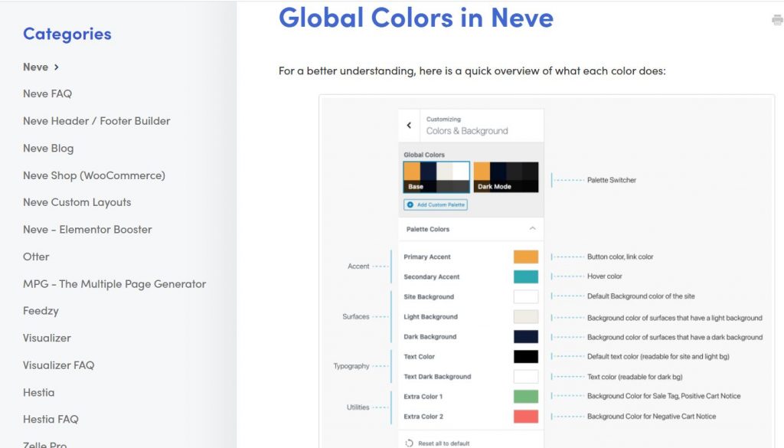Open MPG - The Multiple Page Generator
The width and height of the screenshot is (784, 448).
click(114, 284)
